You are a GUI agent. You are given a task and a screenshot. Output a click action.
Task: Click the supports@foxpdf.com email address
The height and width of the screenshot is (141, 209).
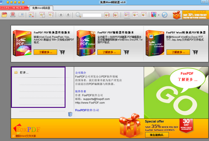pos(97,99)
